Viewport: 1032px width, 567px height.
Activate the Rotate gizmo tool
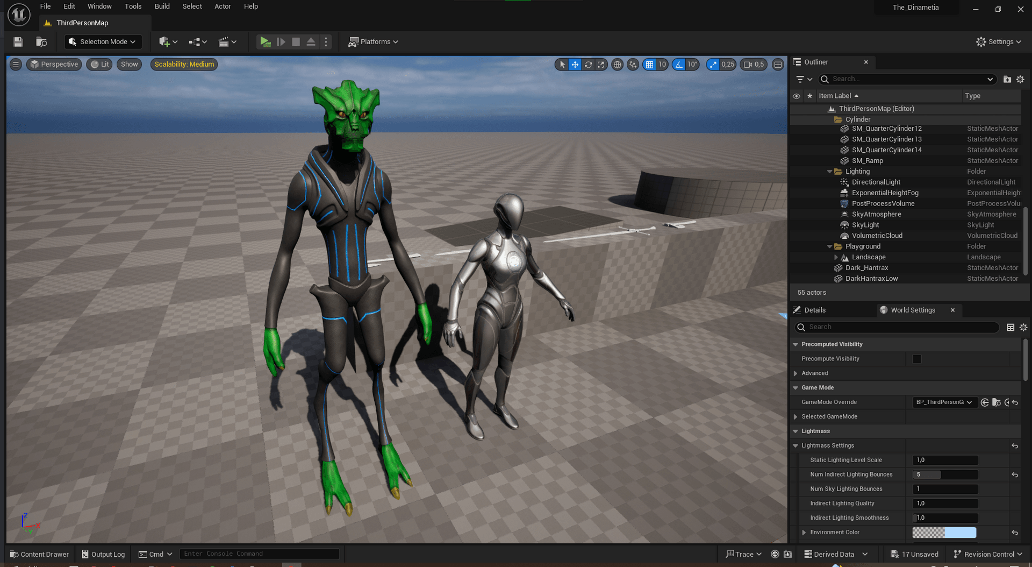pos(589,65)
